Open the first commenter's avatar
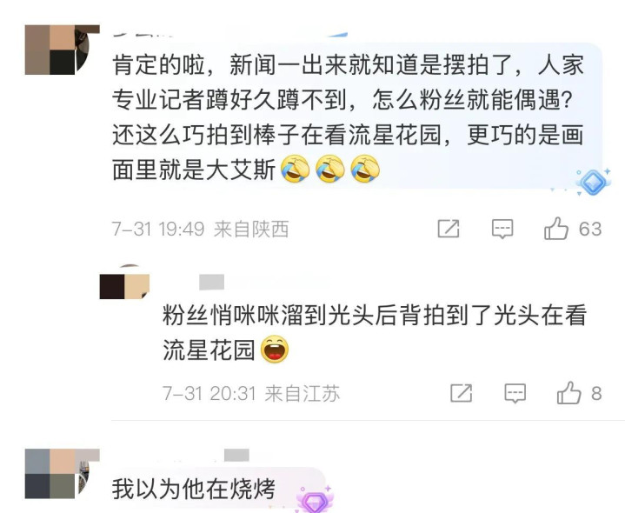The image size is (625, 513). click(63, 50)
